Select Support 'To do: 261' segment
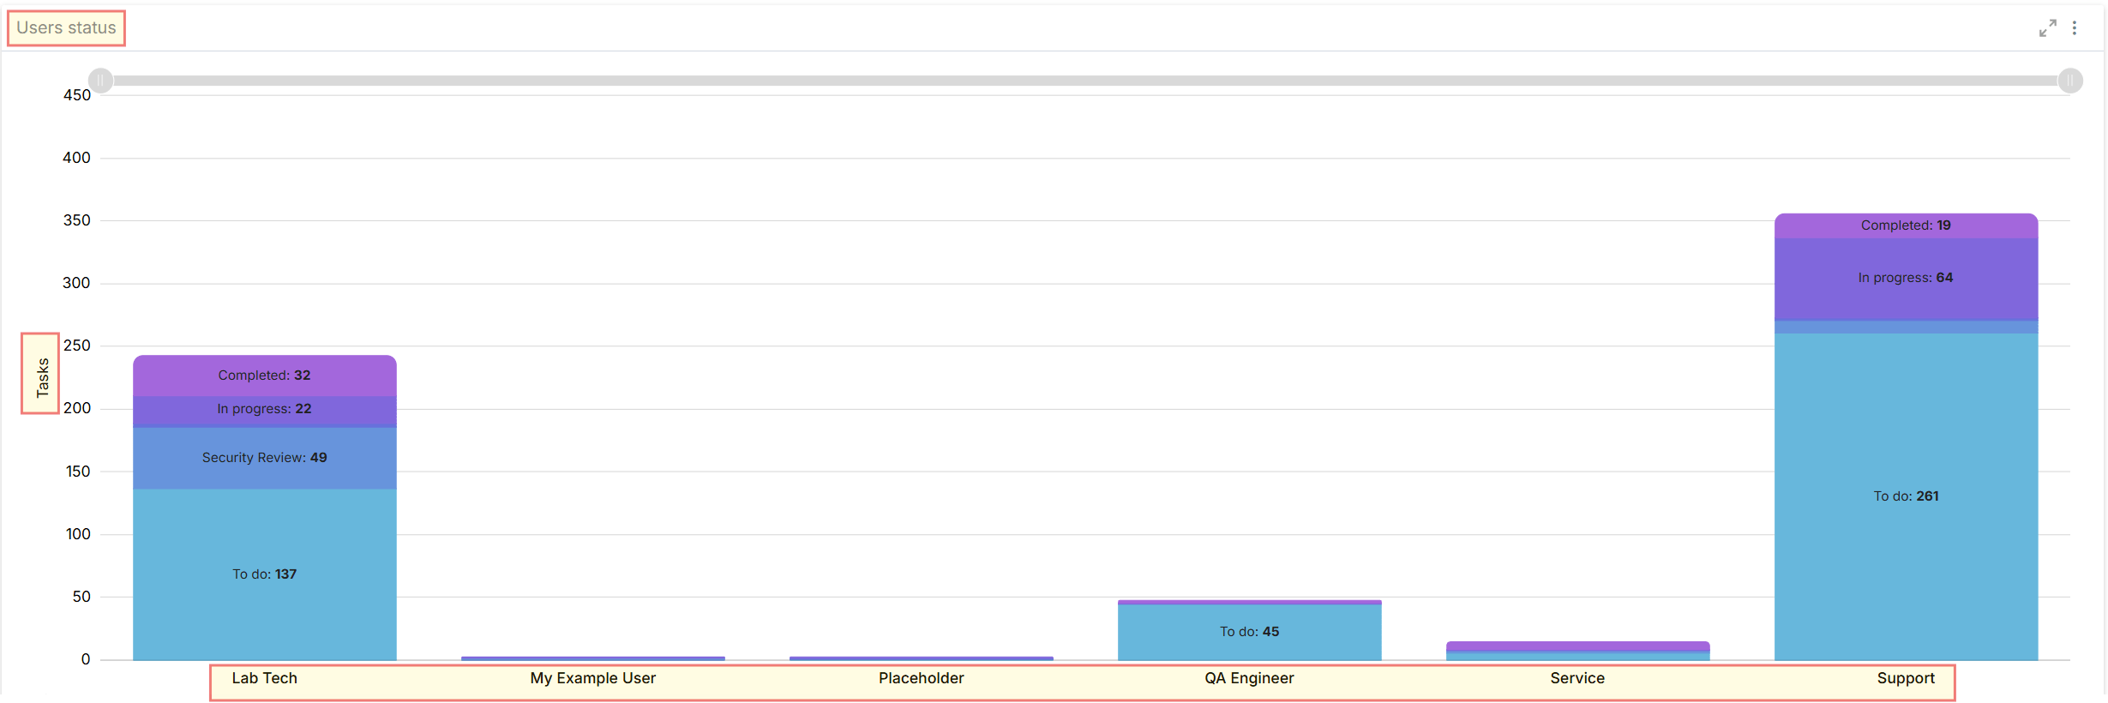The image size is (2108, 703). 1906,496
